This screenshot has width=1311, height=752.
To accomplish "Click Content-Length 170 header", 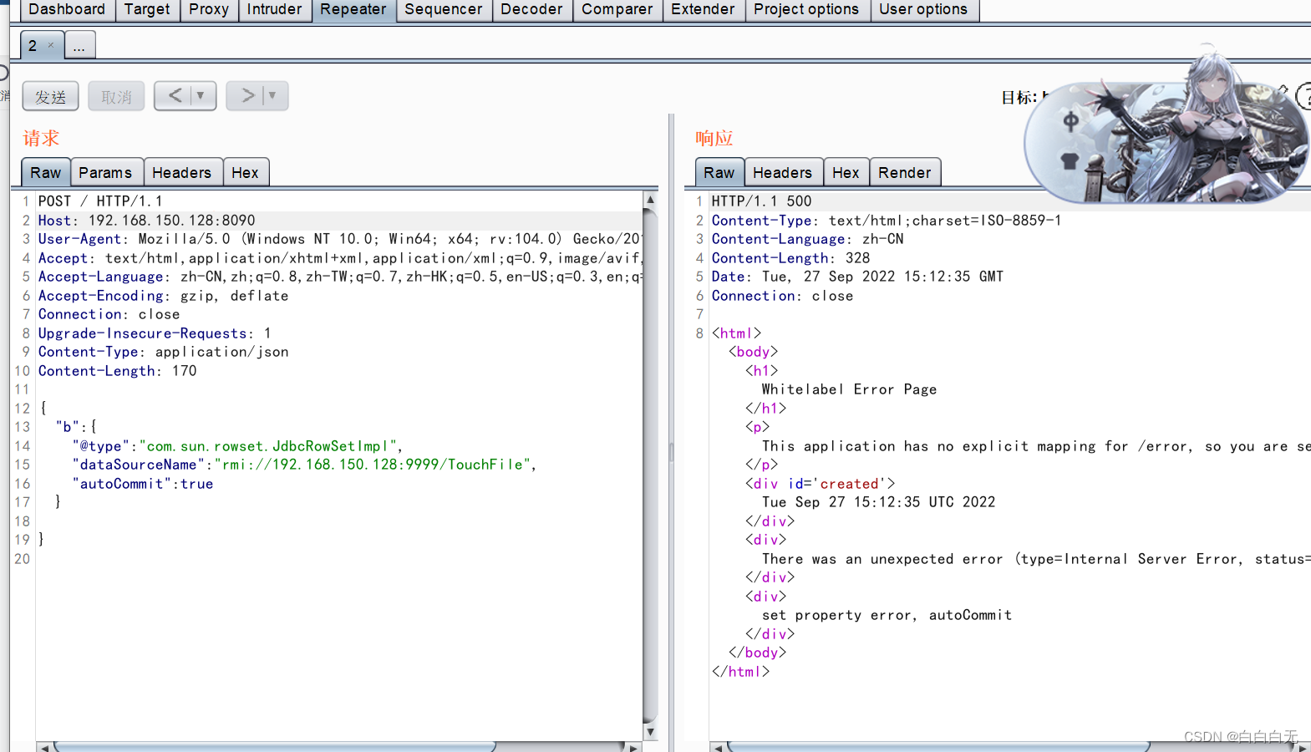I will click(118, 371).
